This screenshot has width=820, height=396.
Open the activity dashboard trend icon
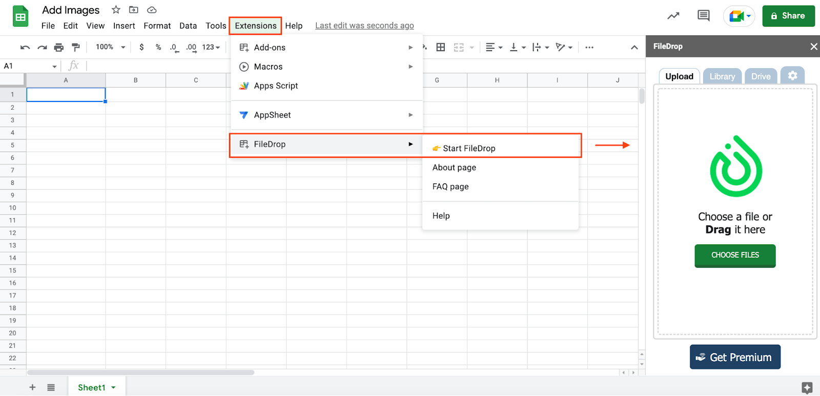click(673, 16)
